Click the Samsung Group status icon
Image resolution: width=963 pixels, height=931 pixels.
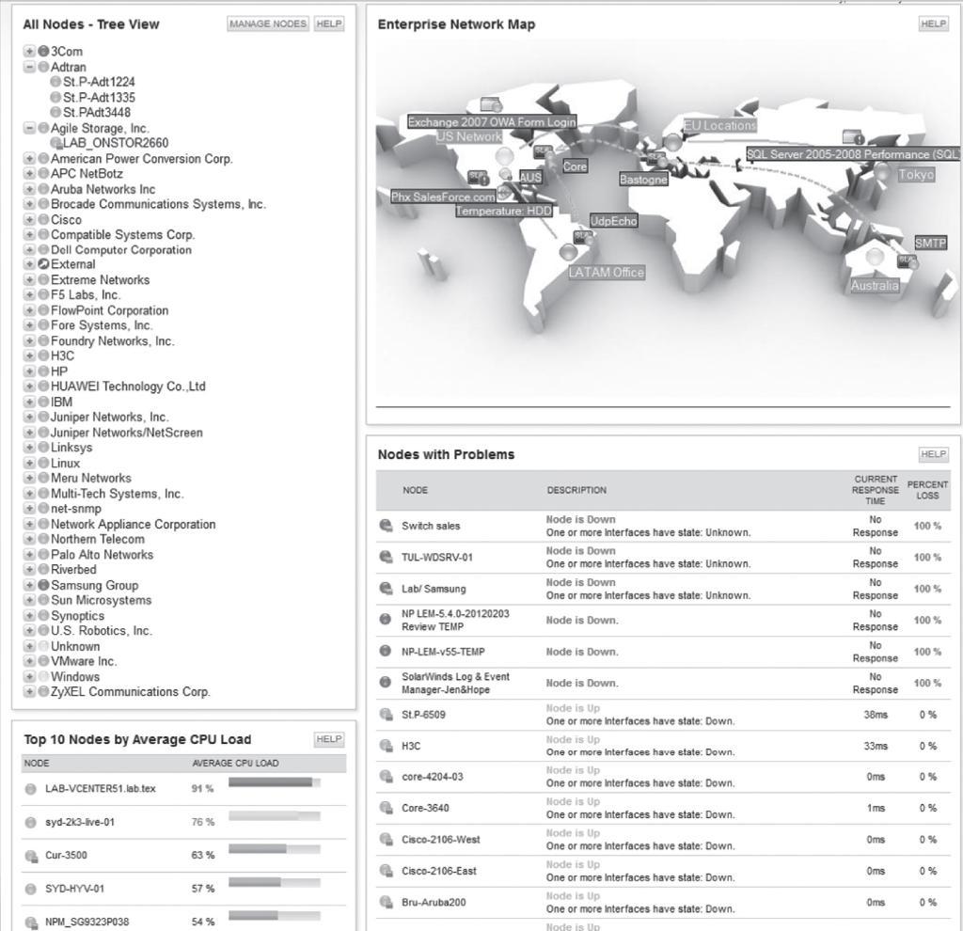click(43, 585)
